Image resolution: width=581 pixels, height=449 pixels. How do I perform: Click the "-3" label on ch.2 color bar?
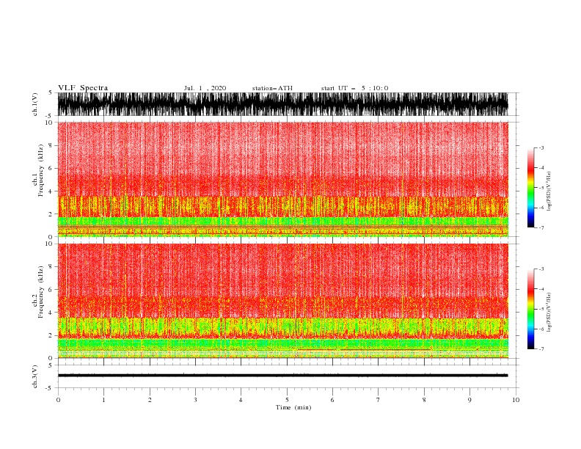541,269
